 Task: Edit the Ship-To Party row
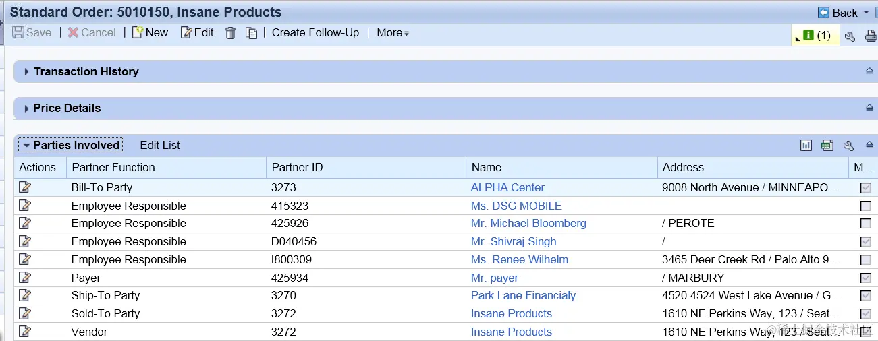tap(25, 295)
